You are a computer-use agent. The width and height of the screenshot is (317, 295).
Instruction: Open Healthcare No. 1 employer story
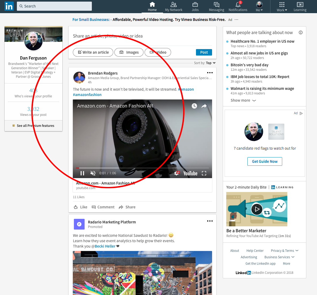tap(262, 41)
